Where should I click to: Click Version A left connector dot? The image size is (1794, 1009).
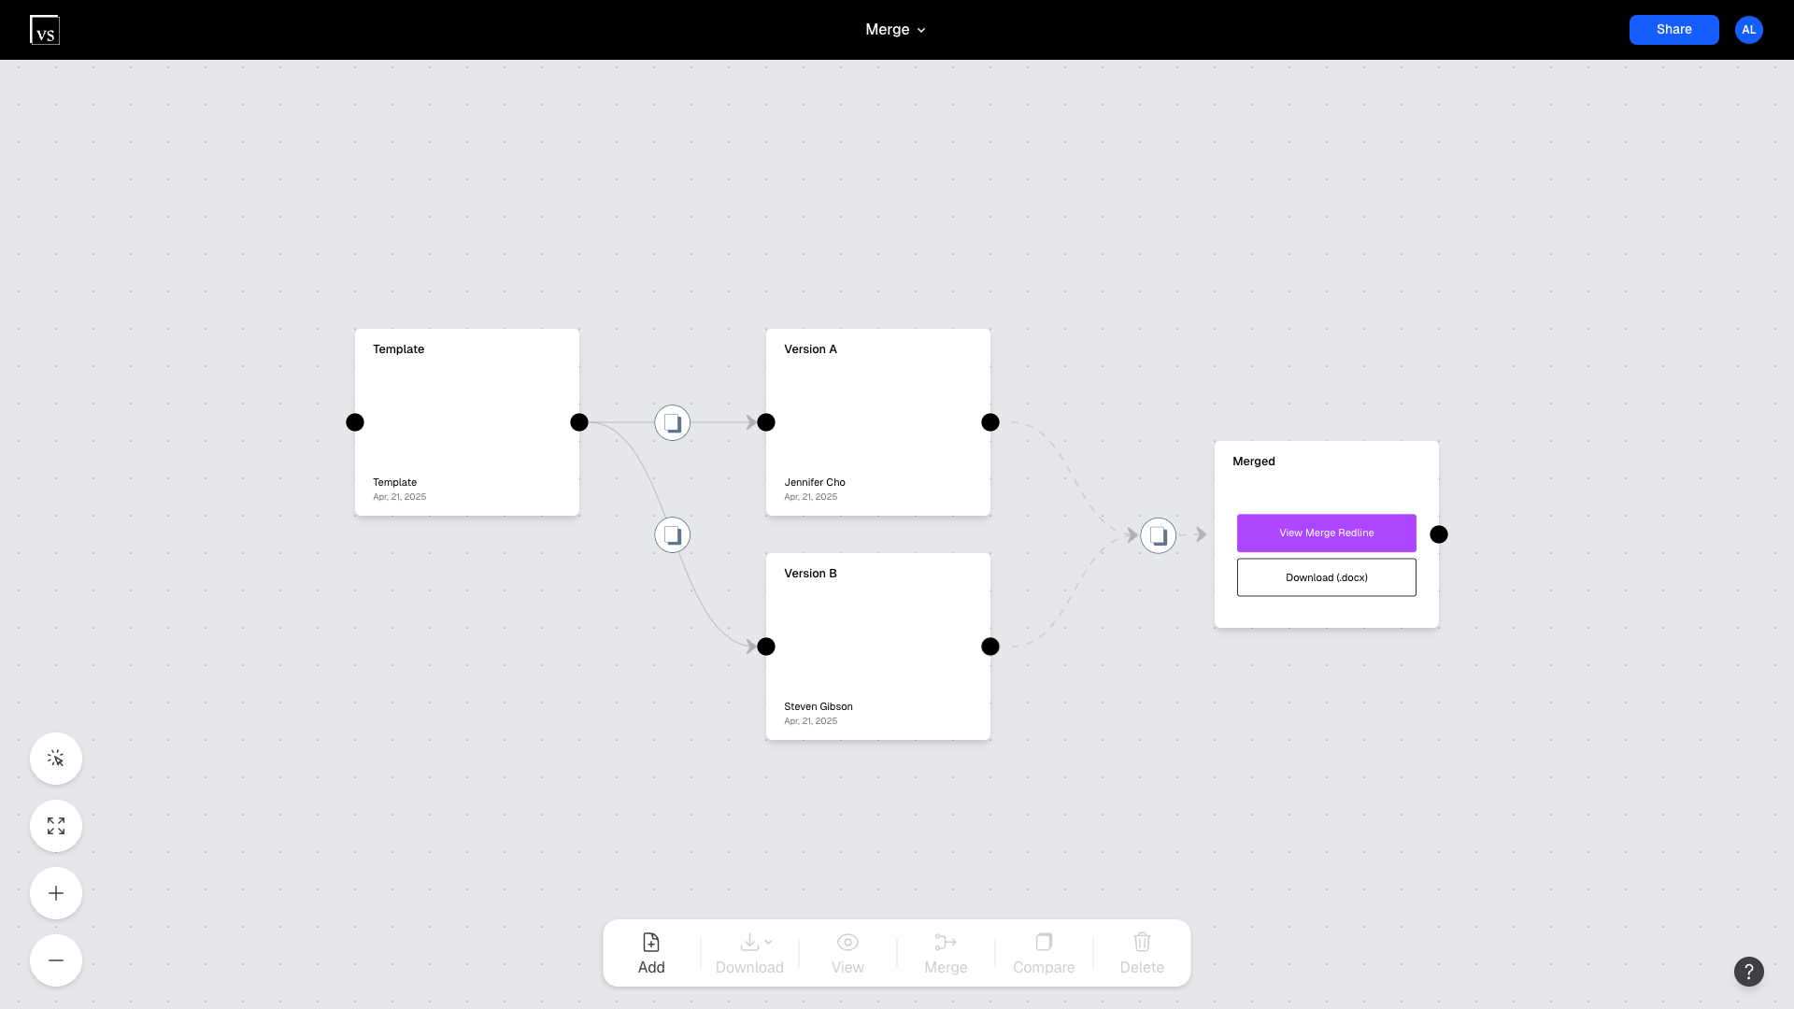tap(766, 422)
